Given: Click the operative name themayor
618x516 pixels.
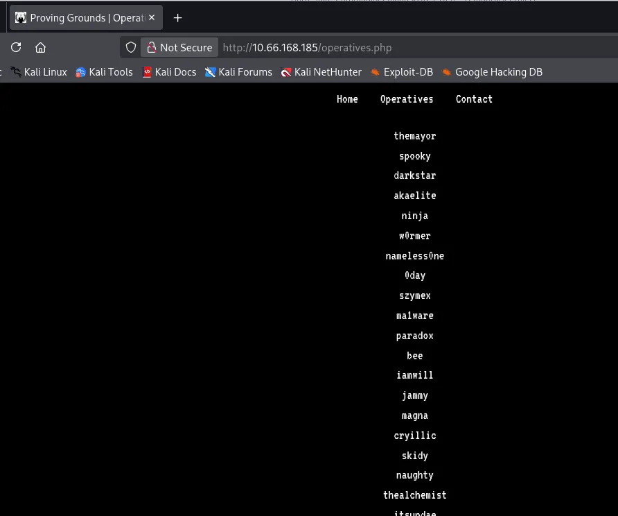Looking at the screenshot, I should point(414,136).
